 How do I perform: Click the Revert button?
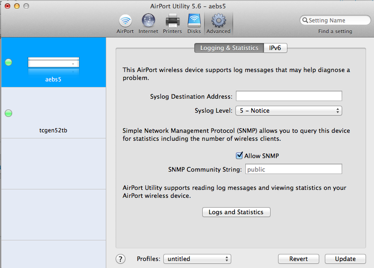tap(298, 259)
